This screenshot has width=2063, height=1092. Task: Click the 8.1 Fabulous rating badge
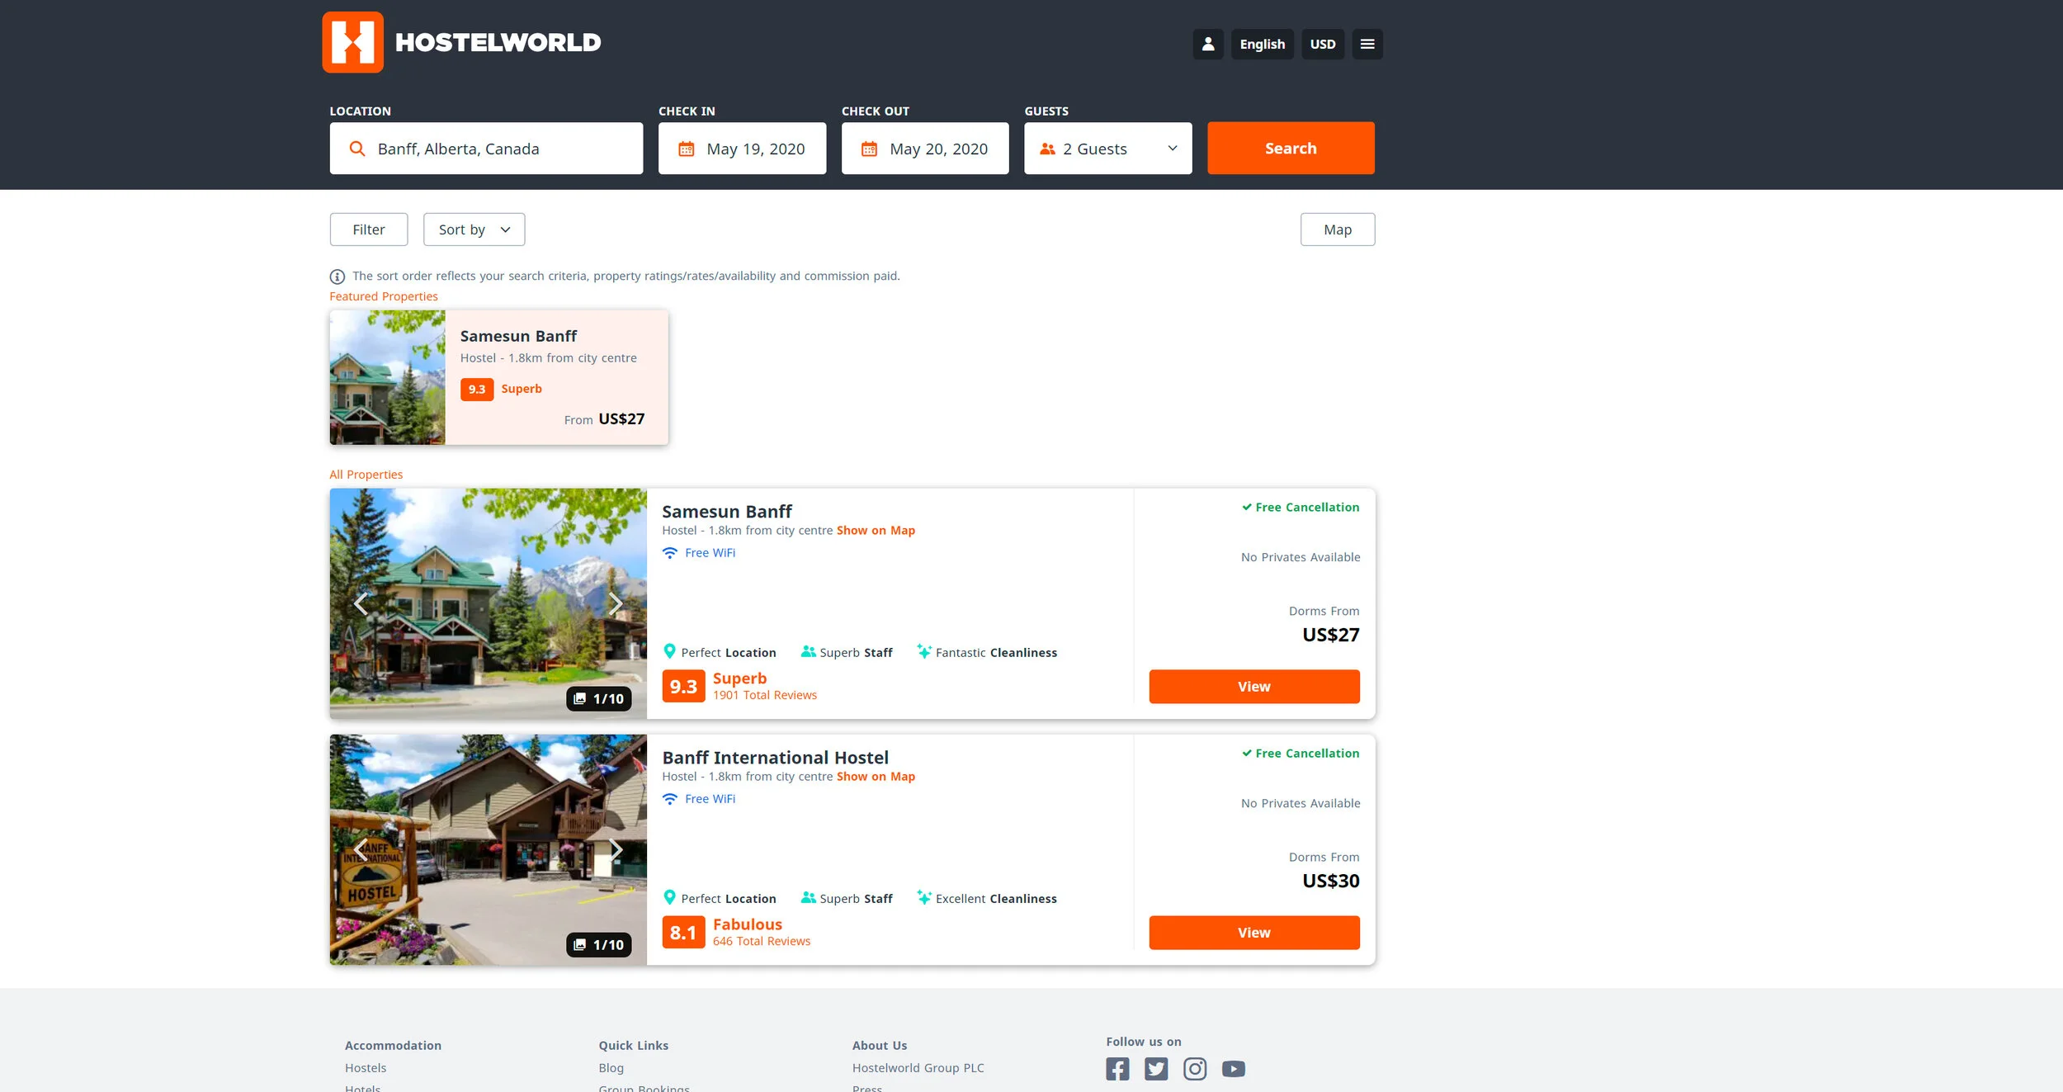pyautogui.click(x=683, y=933)
